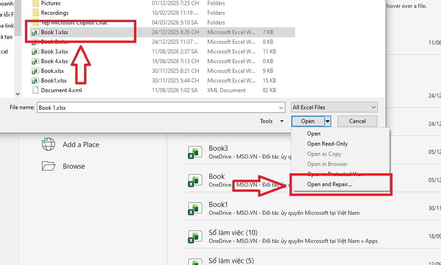Click date 30/11/2025 5:44 CH

tap(175, 81)
